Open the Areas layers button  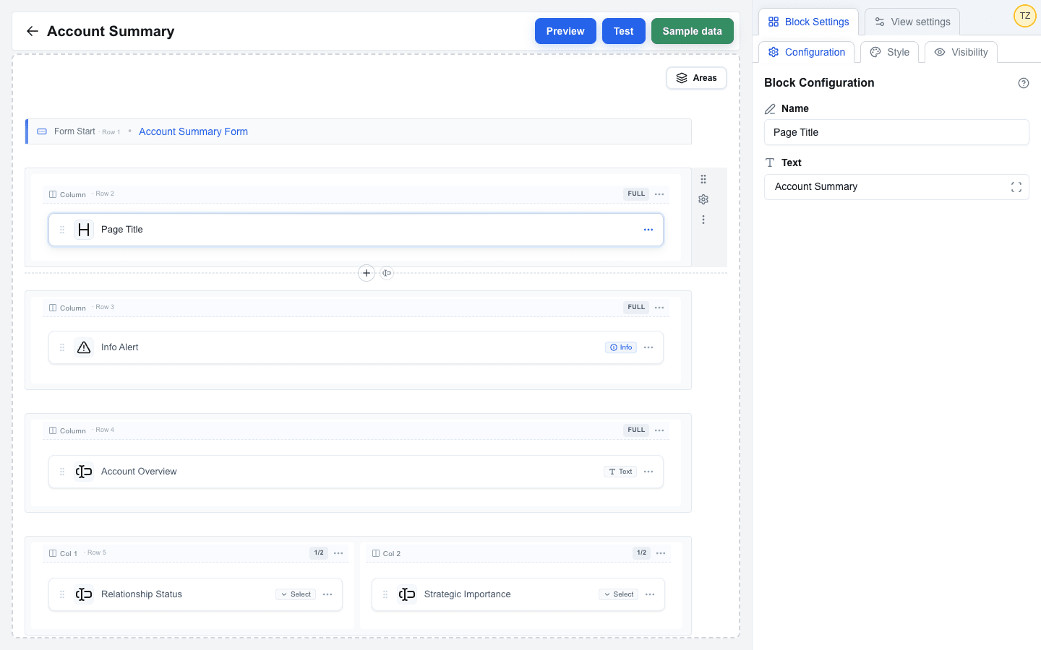tap(696, 78)
